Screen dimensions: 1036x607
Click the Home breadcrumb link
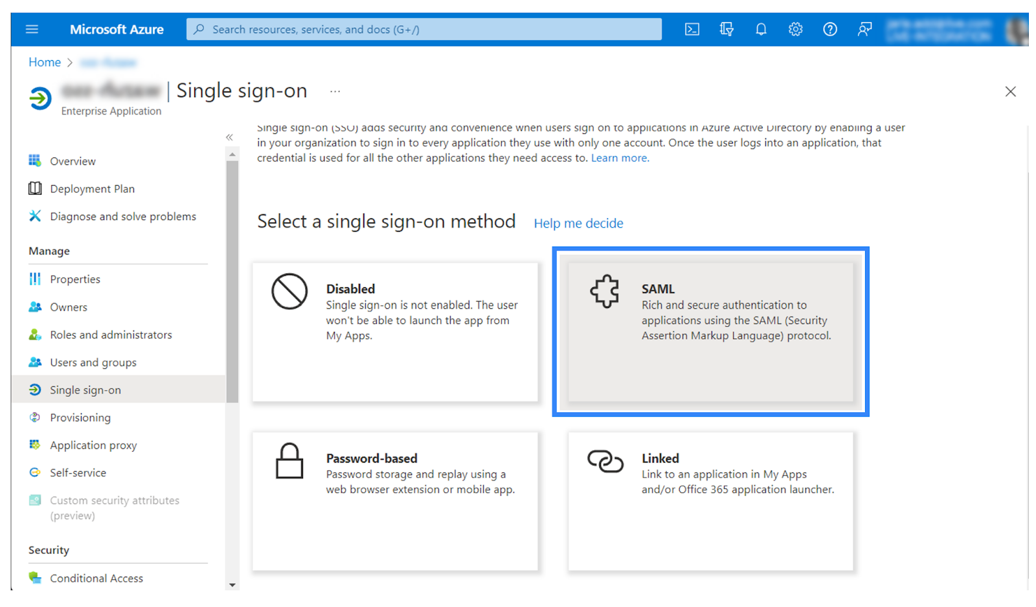click(45, 62)
